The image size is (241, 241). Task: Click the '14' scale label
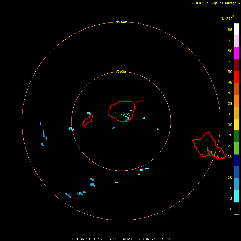230,167
